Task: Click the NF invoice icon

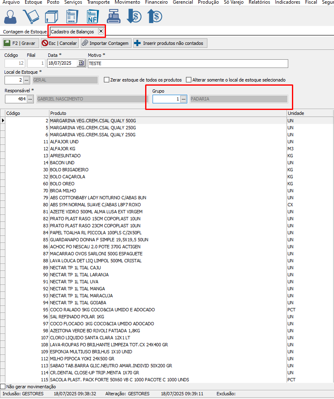Action: [x=93, y=16]
